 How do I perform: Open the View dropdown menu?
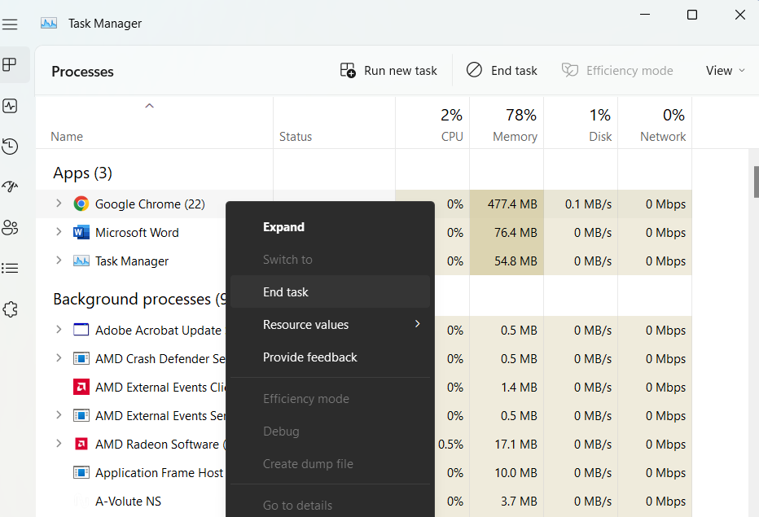pos(725,71)
